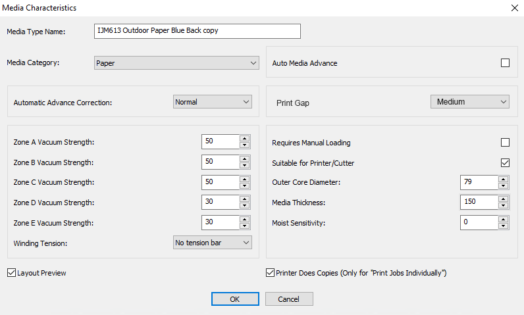Increase Zone A Vacuum Strength value
This screenshot has width=524, height=315.
(x=245, y=139)
